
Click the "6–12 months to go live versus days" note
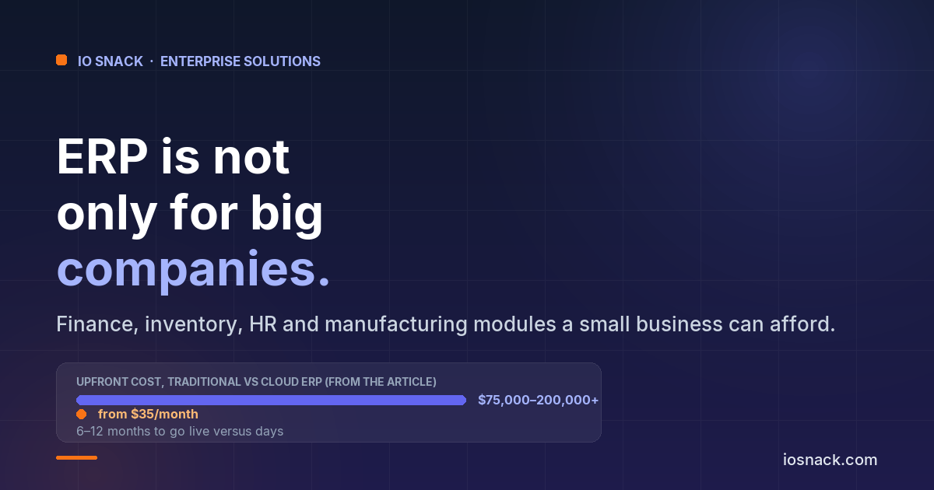180,431
